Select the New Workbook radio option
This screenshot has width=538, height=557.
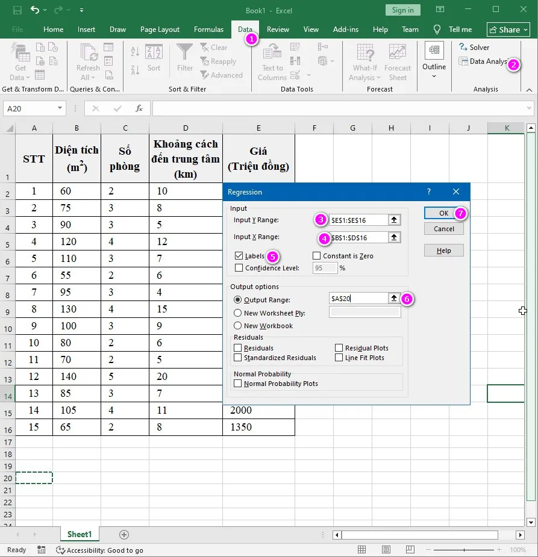(238, 325)
